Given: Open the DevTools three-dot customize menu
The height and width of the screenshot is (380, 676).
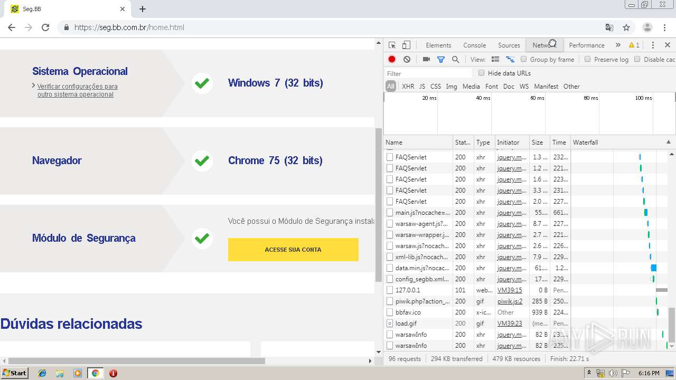Looking at the screenshot, I should 653,45.
